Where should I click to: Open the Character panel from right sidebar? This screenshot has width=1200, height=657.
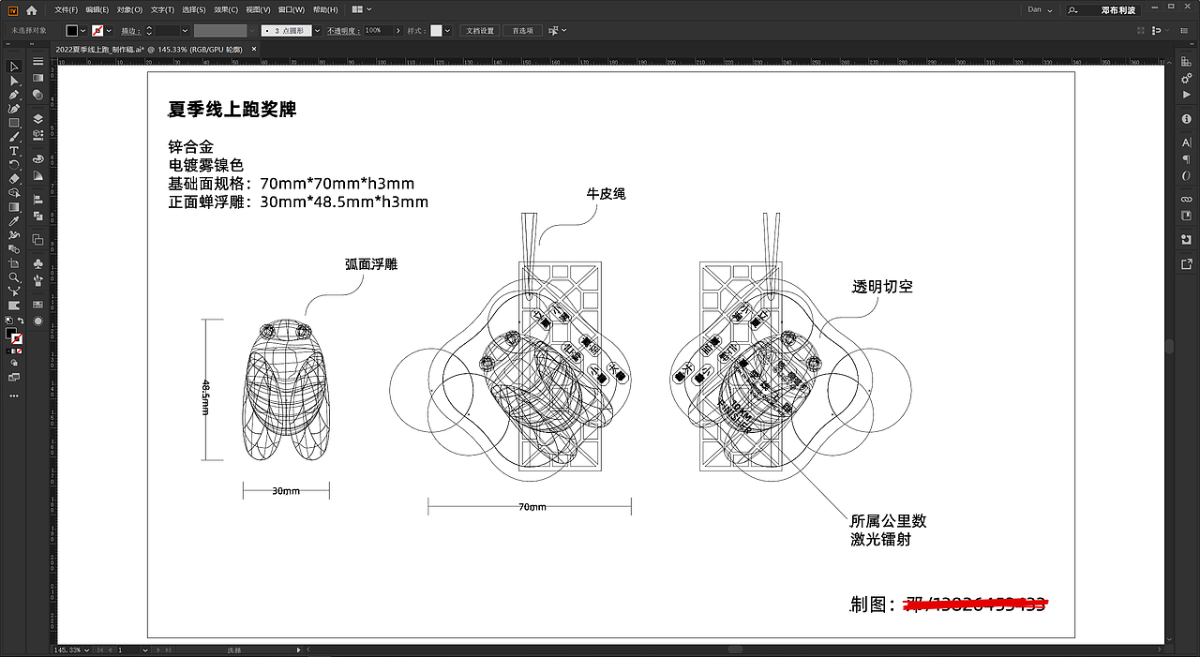[x=1186, y=144]
